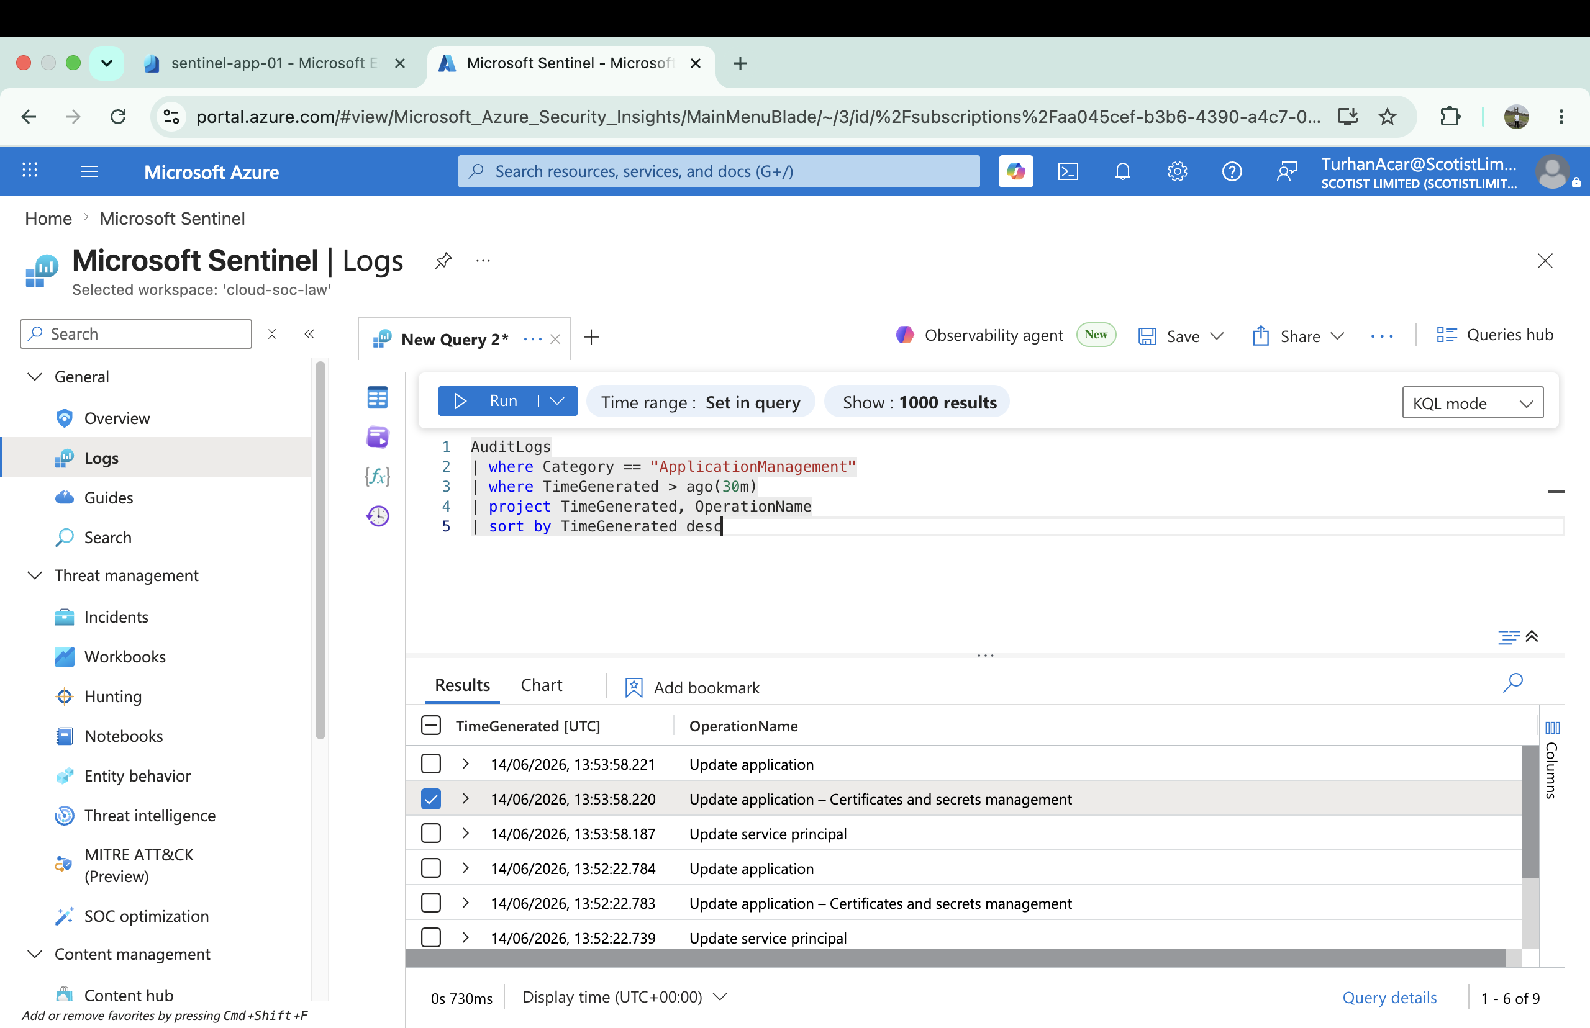This screenshot has width=1590, height=1028.
Task: Check the 13:52:22.739 Update service principal row
Action: (430, 937)
